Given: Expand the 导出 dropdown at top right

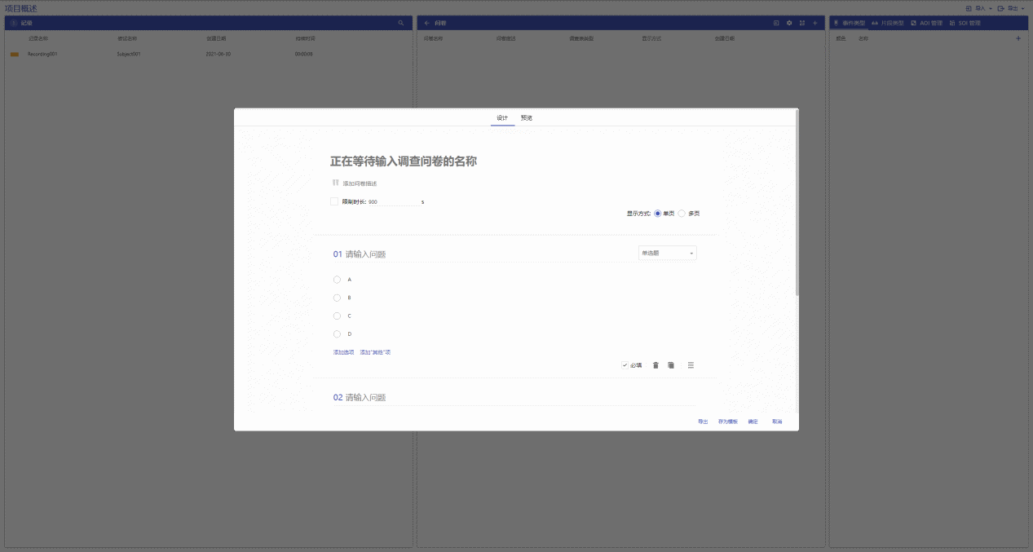Looking at the screenshot, I should pyautogui.click(x=1012, y=8).
